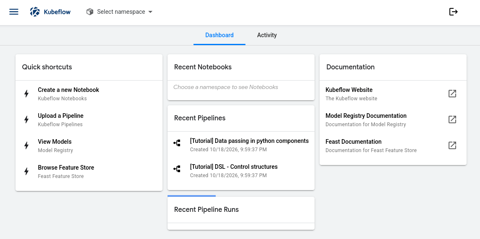
Task: Open Model Registry Documentation link
Action: [393, 119]
